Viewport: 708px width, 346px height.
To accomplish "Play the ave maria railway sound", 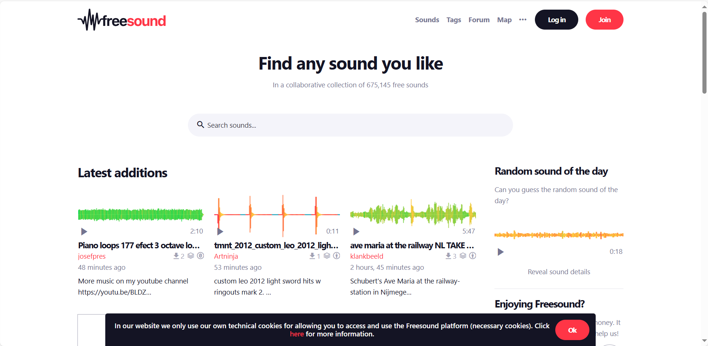I will (356, 232).
